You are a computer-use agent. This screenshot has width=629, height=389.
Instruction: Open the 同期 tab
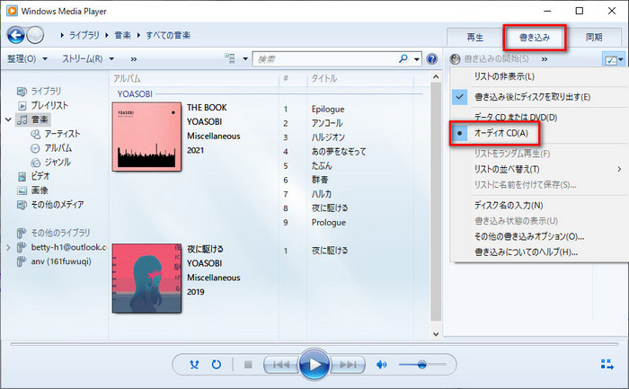point(594,38)
